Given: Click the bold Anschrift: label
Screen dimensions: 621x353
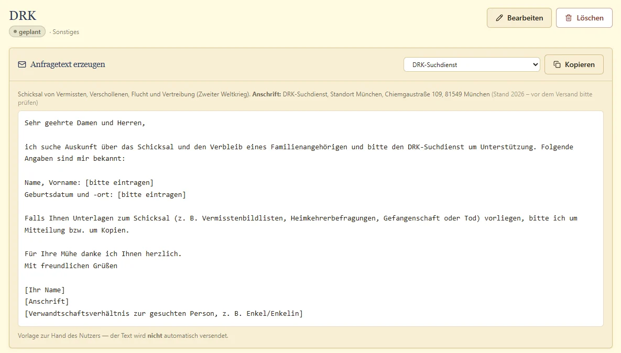Looking at the screenshot, I should tap(267, 94).
